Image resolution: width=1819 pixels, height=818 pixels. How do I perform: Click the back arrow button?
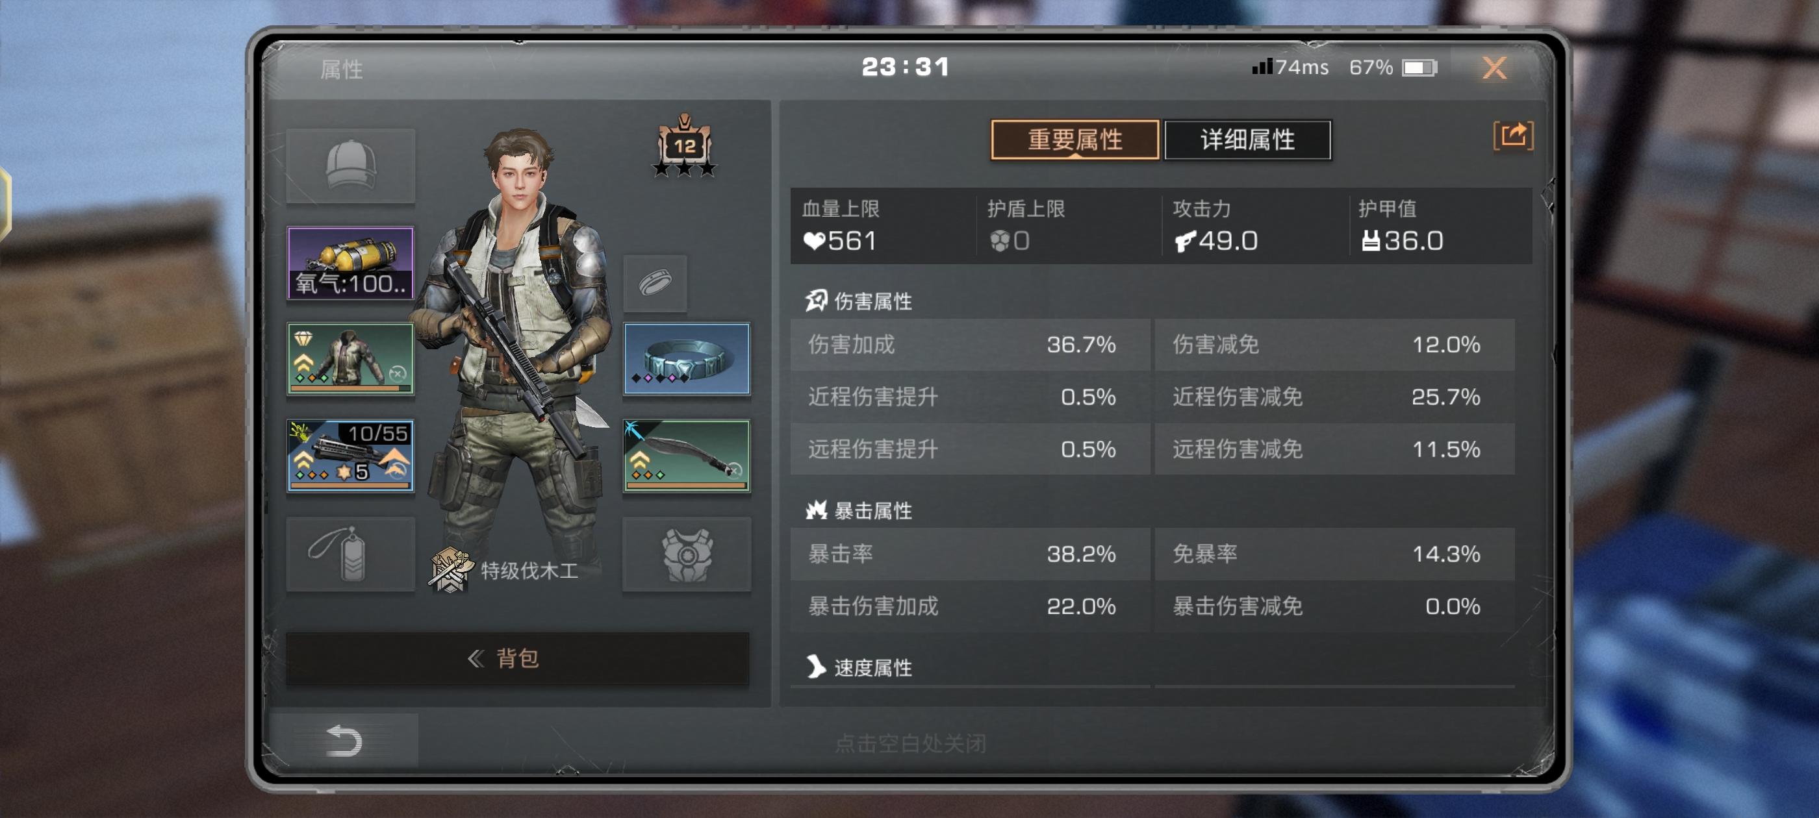[344, 741]
